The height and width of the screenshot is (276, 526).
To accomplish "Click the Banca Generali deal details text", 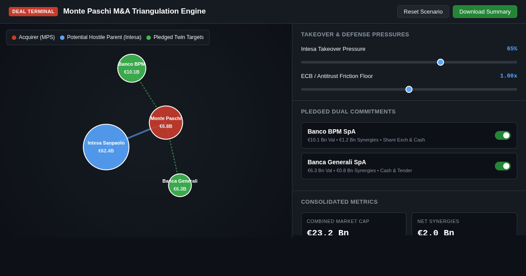I will click(360, 170).
